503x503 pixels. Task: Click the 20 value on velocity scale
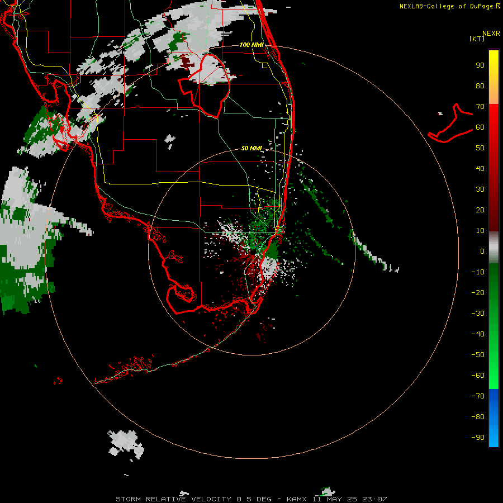point(480,210)
